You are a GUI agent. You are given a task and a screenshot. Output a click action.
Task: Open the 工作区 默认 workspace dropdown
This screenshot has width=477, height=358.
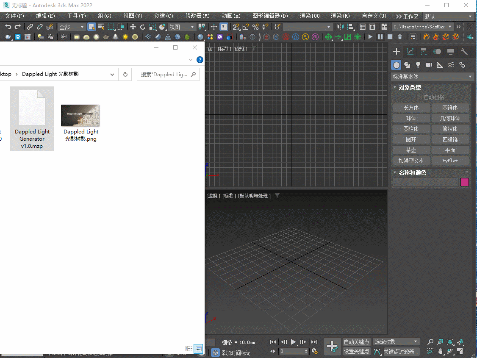[448, 17]
